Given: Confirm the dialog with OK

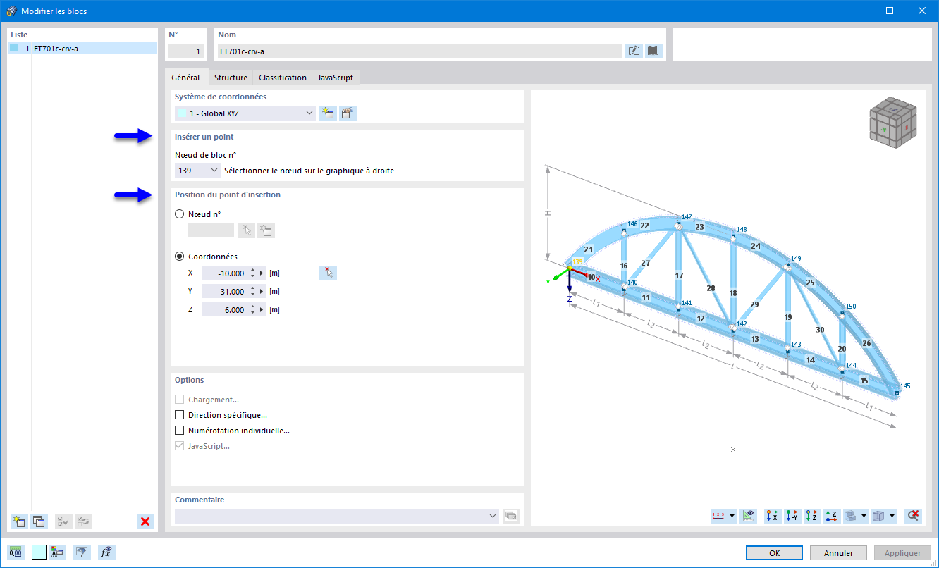Looking at the screenshot, I should point(774,553).
